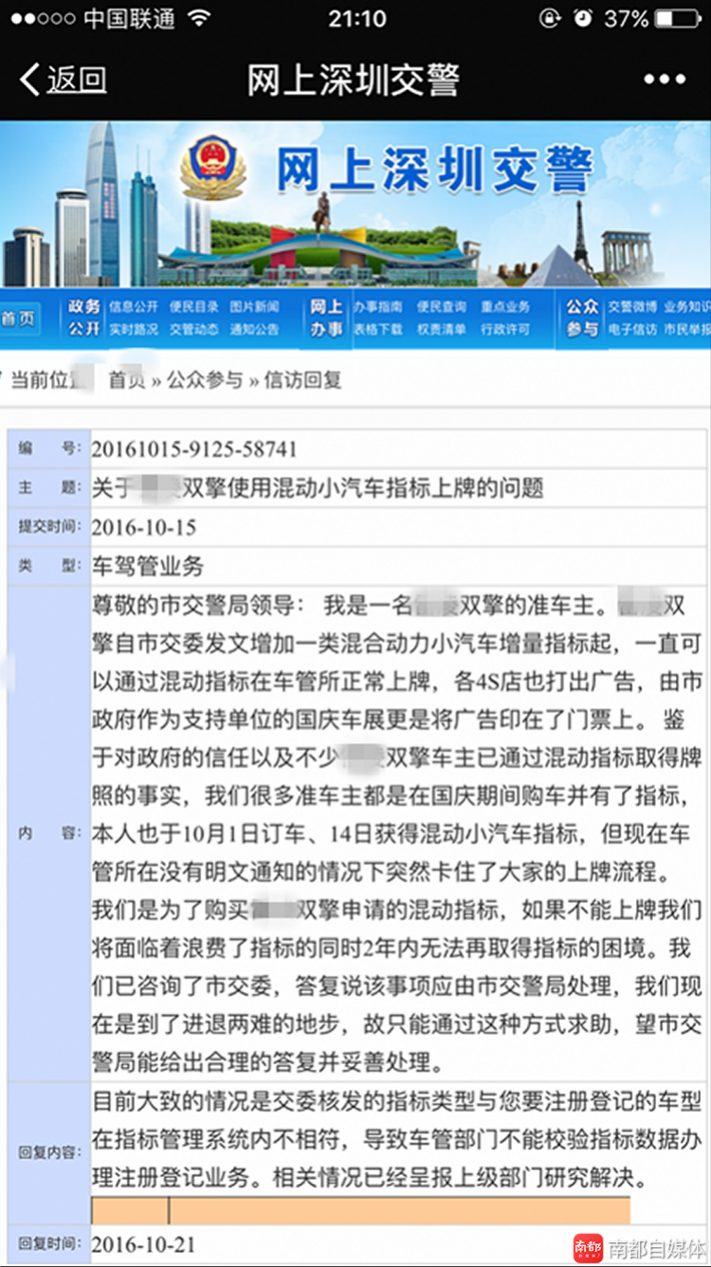The width and height of the screenshot is (711, 1267).
Task: Tap the 内容 field label
Action: (x=48, y=833)
